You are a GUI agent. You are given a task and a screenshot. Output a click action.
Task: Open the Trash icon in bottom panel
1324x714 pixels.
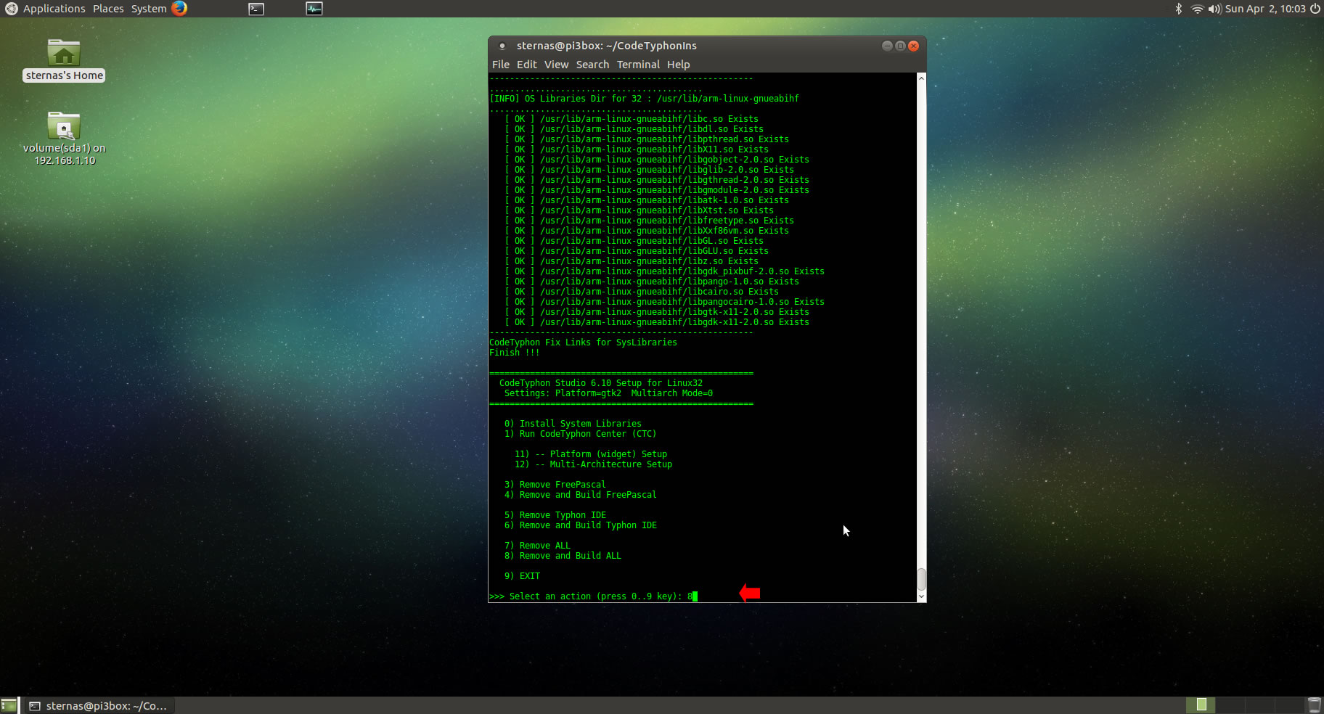pos(1314,705)
